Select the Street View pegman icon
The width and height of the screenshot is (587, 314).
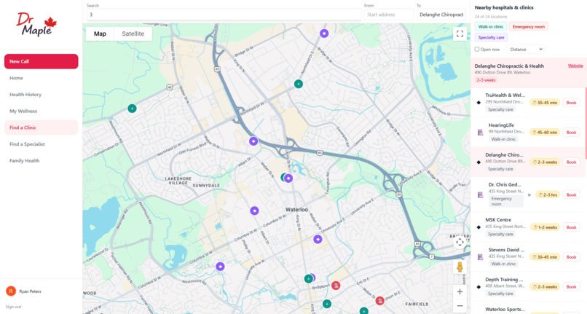coord(460,267)
